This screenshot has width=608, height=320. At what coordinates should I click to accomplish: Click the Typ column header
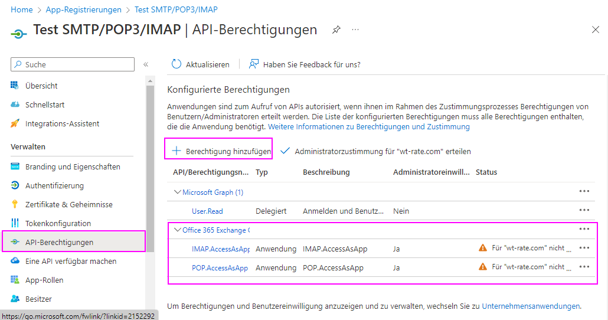(261, 172)
